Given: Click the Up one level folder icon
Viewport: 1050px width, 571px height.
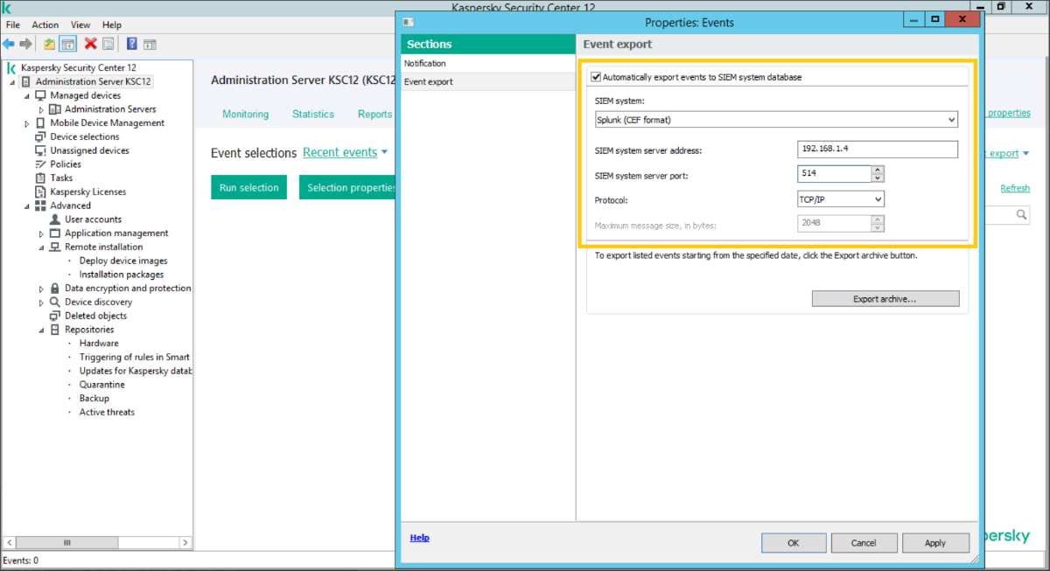Looking at the screenshot, I should click(50, 44).
